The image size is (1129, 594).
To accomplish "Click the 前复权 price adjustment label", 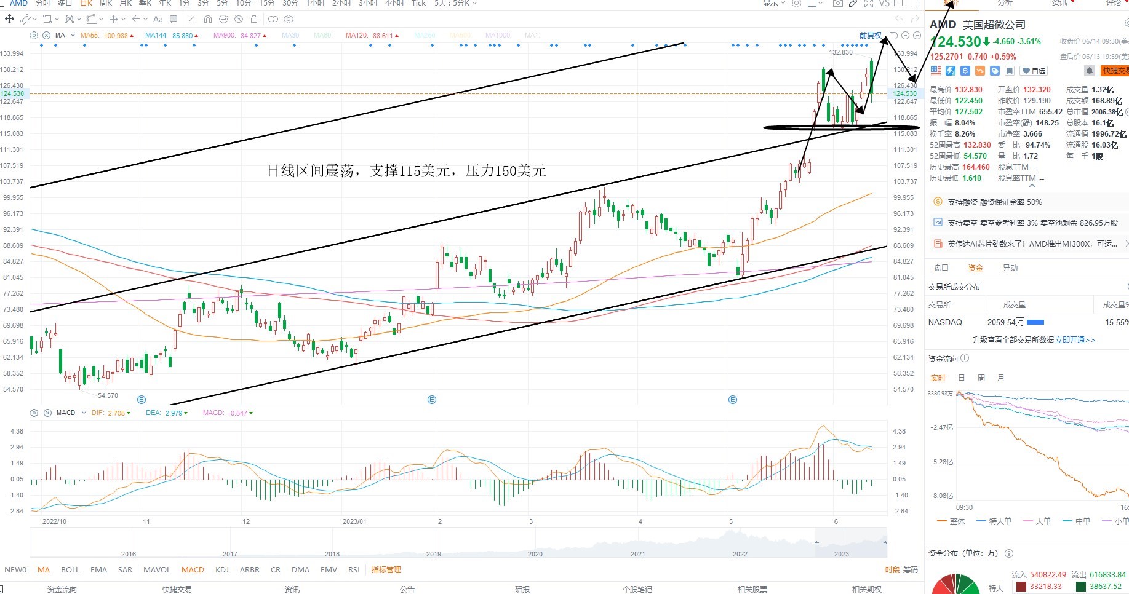I will (x=870, y=35).
